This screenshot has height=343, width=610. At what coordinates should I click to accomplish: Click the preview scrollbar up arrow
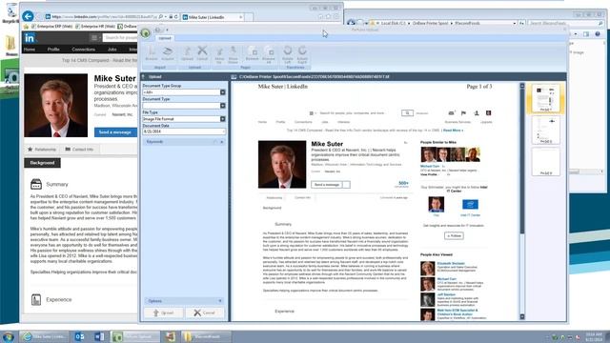coord(522,86)
